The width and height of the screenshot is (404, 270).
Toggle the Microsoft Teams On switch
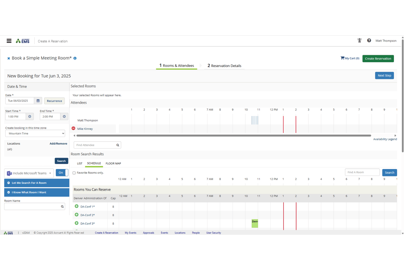(62, 173)
